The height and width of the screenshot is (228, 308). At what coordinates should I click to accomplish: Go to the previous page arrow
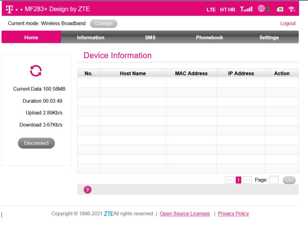229,180
